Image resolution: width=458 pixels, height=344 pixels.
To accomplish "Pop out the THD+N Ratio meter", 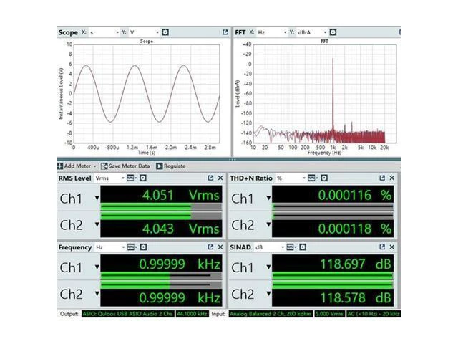I will click(x=382, y=178).
